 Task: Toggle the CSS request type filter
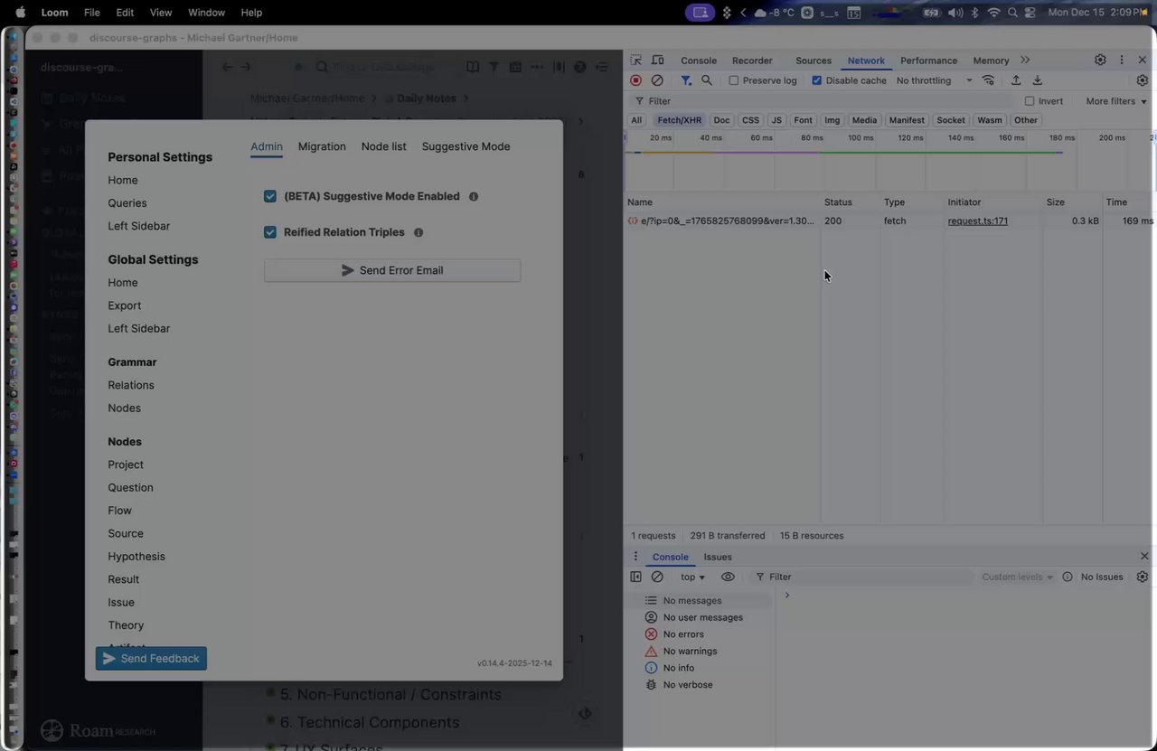pos(750,120)
